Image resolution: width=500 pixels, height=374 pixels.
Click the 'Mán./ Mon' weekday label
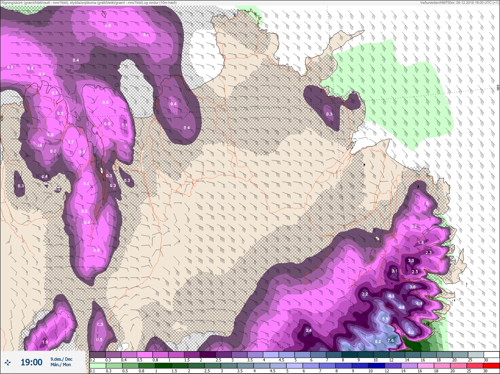[61, 365]
